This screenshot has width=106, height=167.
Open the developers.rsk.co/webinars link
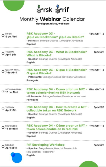pyautogui.click(x=53, y=24)
